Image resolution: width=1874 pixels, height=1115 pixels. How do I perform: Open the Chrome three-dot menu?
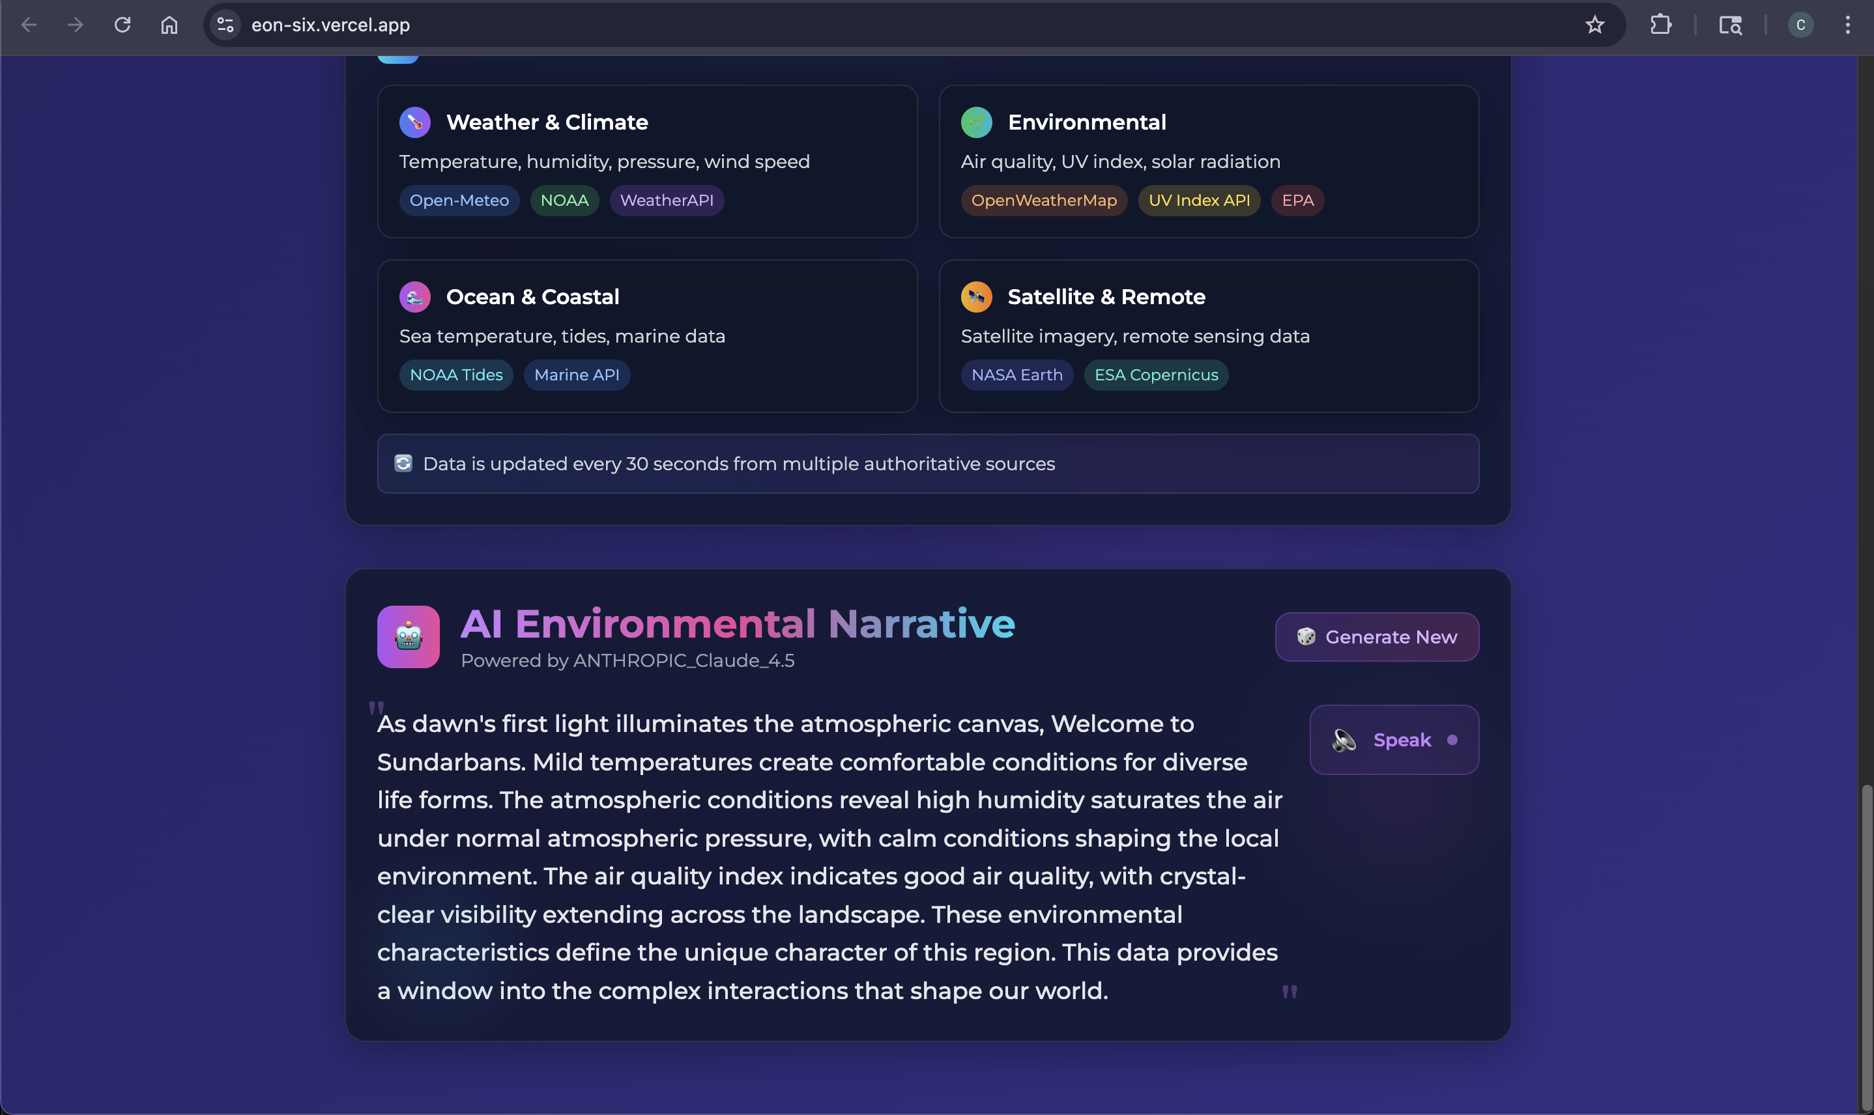point(1847,25)
